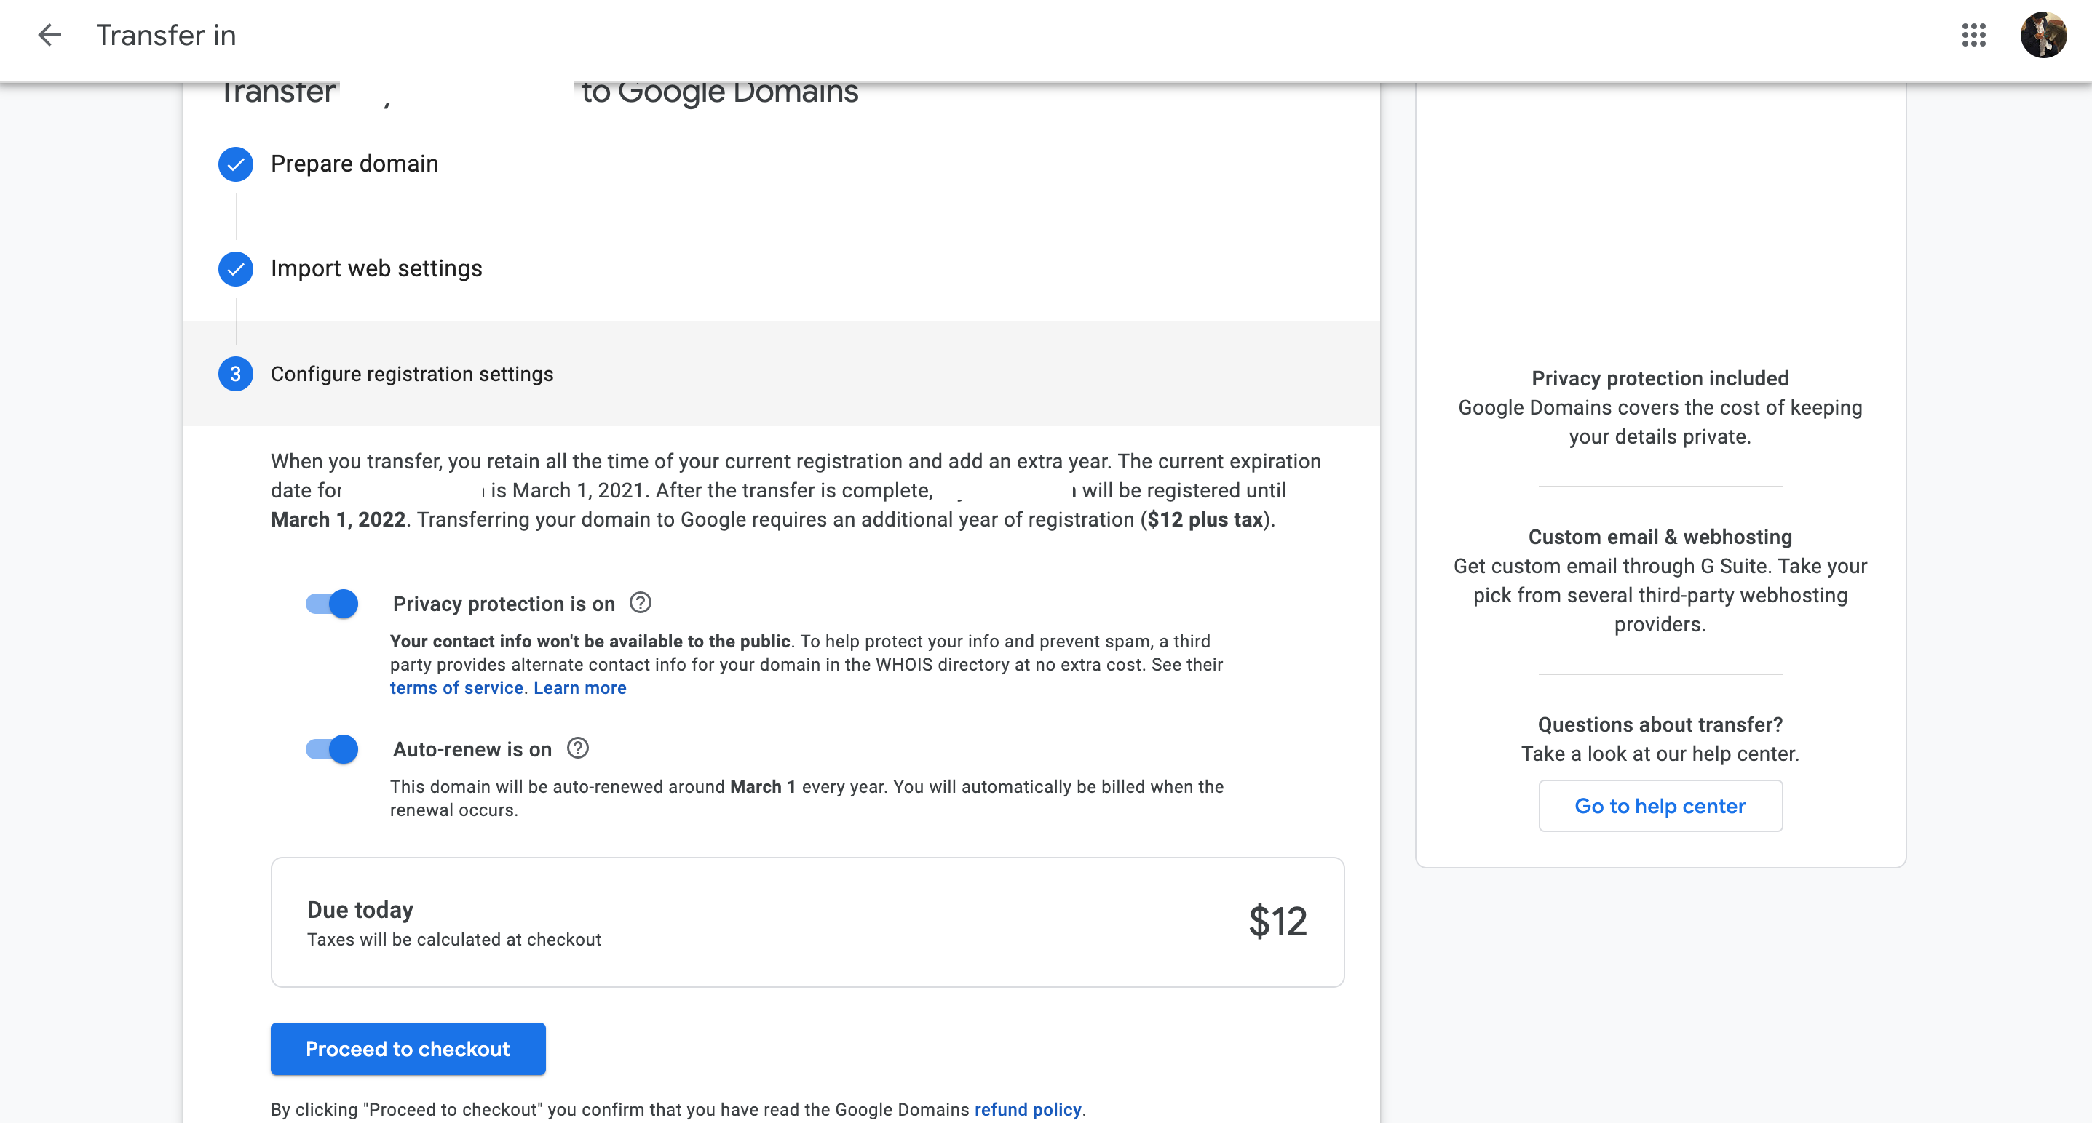The width and height of the screenshot is (2092, 1123).
Task: Click the Due today label
Action: point(360,910)
